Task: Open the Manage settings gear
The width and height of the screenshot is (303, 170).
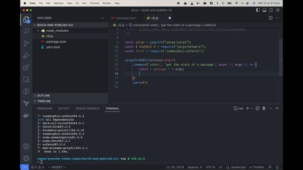Action: (27, 158)
